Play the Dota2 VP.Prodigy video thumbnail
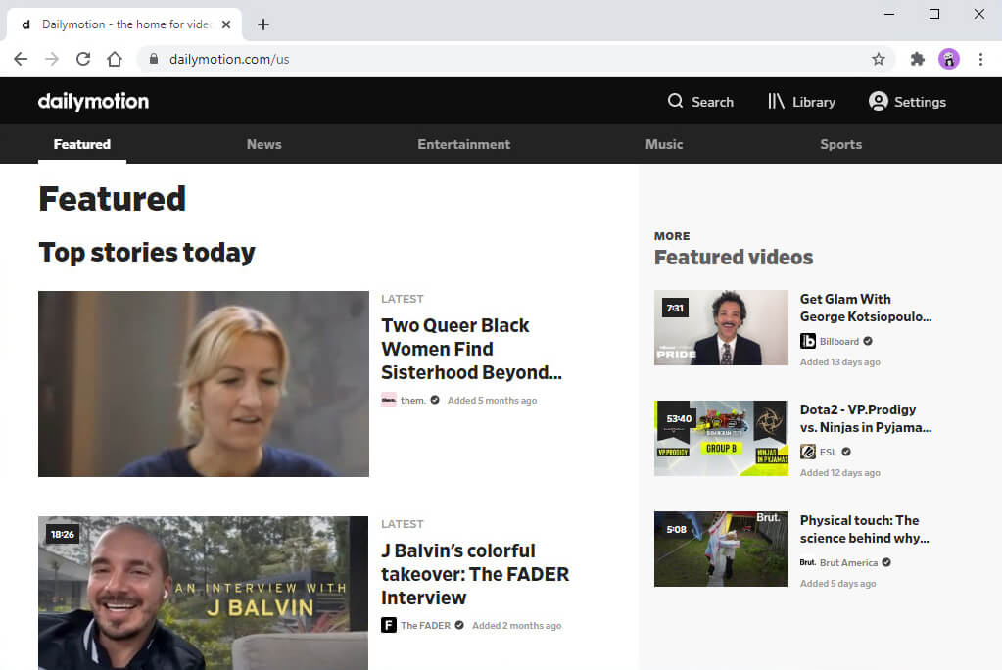 [x=721, y=439]
